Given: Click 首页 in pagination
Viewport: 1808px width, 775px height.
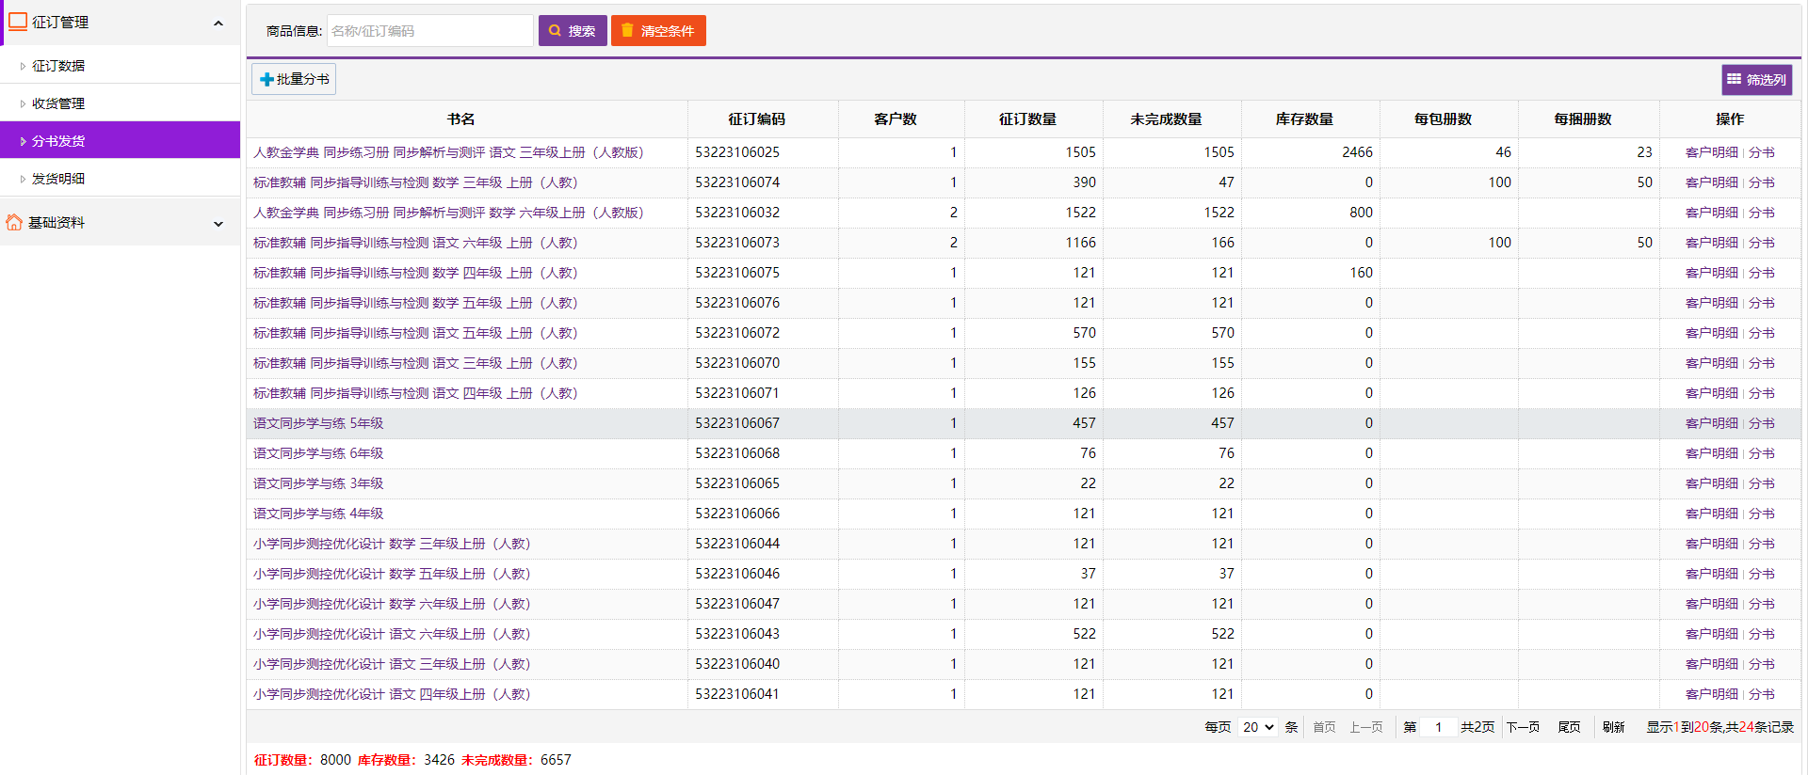Looking at the screenshot, I should pos(1324,727).
